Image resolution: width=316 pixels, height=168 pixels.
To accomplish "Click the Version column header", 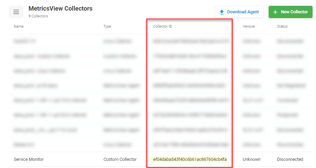I will (x=249, y=26).
